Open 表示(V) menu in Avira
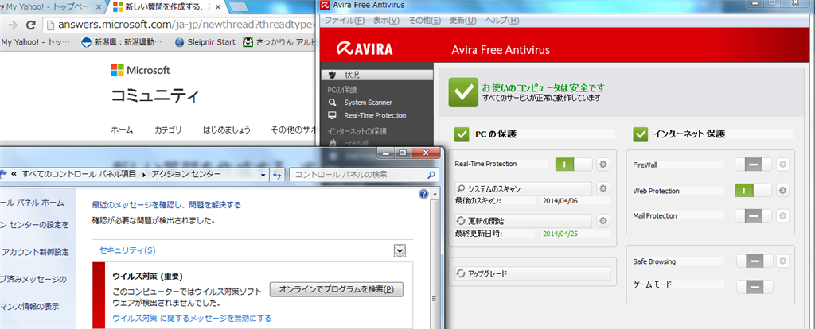 (386, 21)
